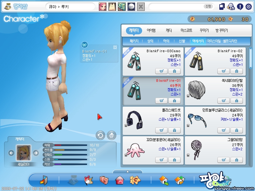Open the red house icon in bottom bar
The image size is (255, 191).
pos(120,180)
